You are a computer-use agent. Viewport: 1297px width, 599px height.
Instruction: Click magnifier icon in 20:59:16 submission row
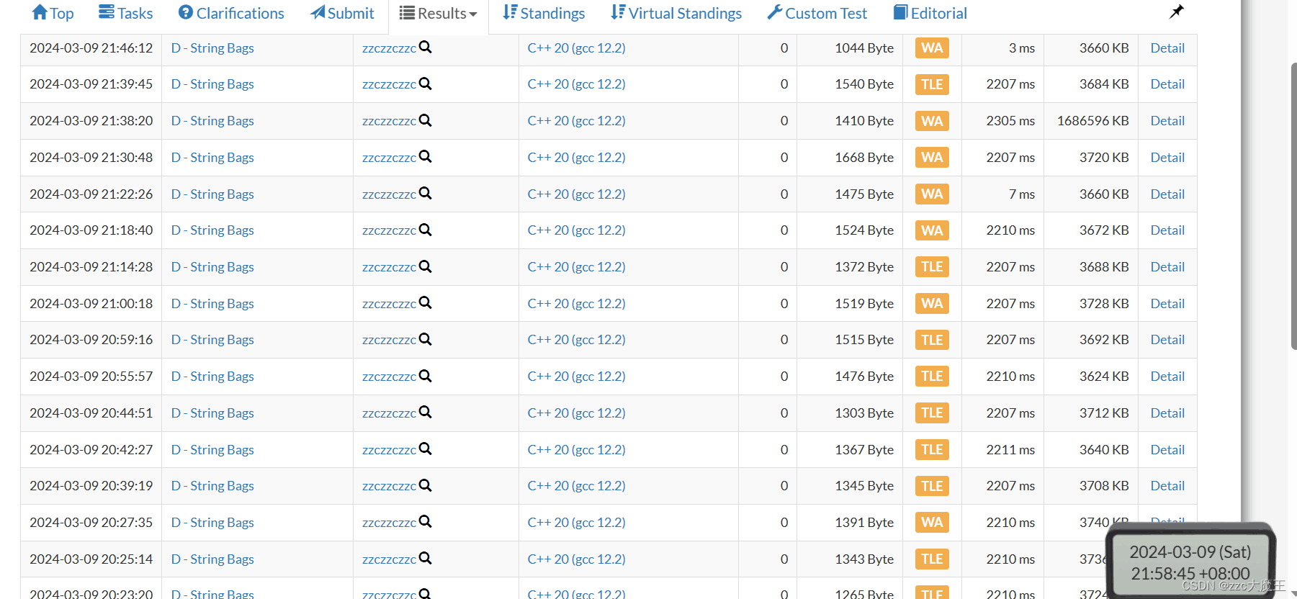(x=426, y=338)
